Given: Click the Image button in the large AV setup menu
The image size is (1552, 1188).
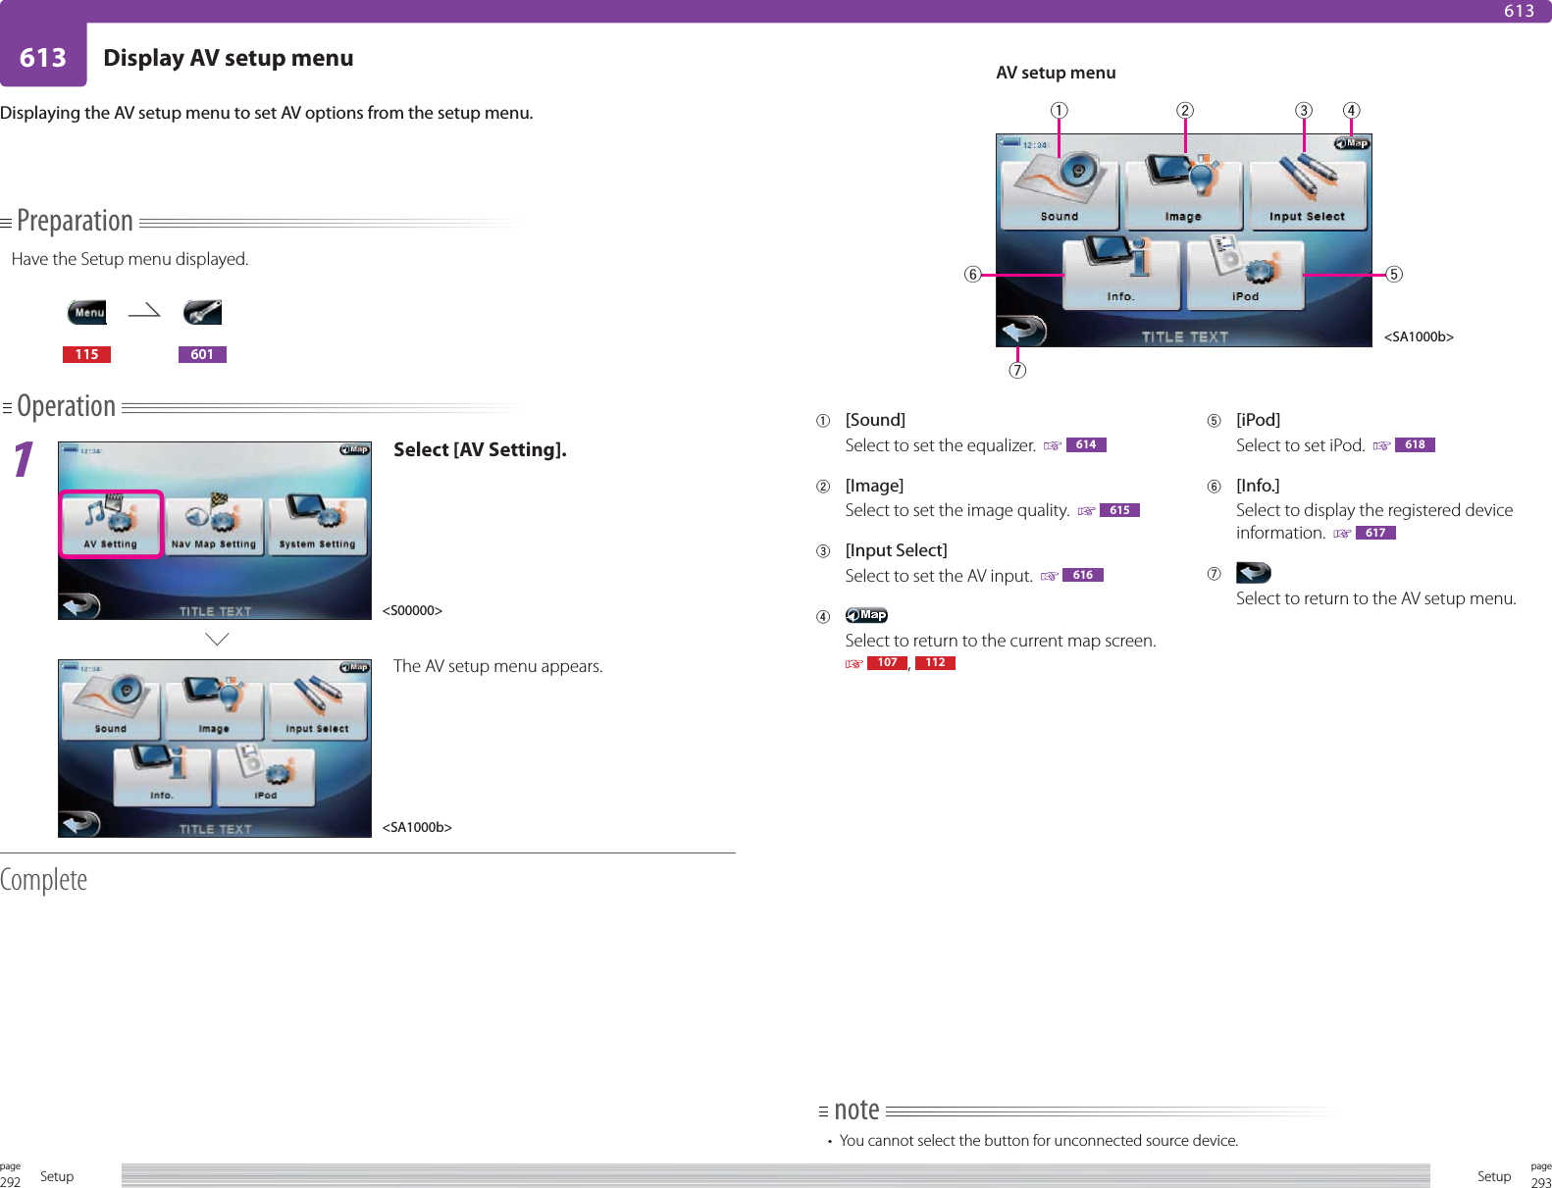Looking at the screenshot, I should 1183,192.
